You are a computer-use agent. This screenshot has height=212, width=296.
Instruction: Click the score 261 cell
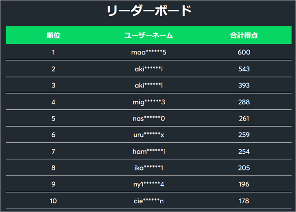pyautogui.click(x=244, y=119)
